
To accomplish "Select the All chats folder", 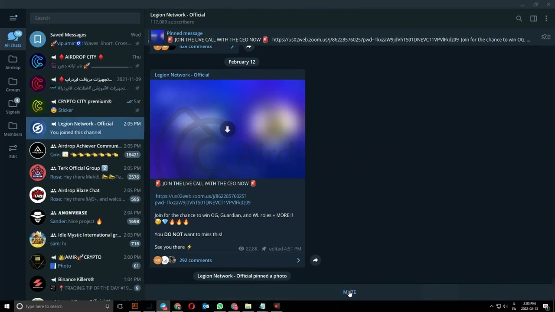I will pos(13,39).
